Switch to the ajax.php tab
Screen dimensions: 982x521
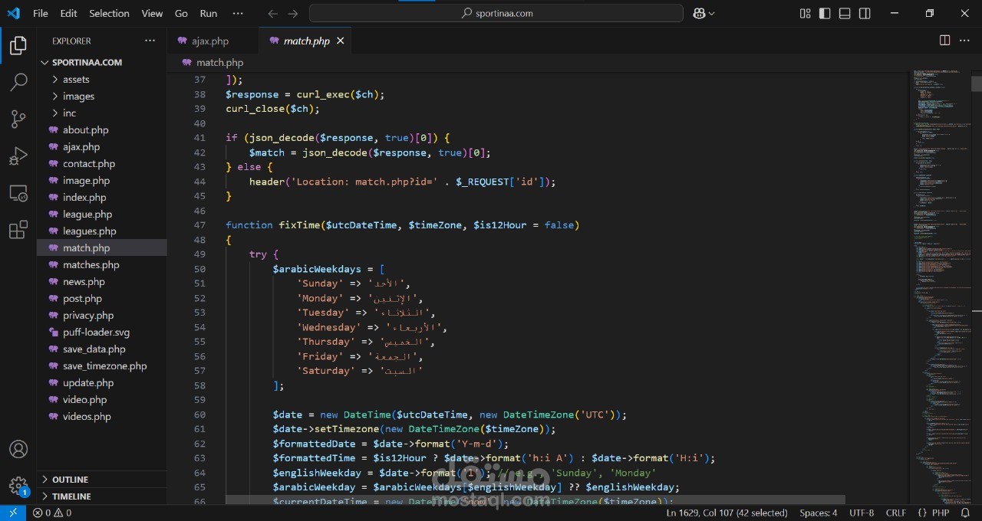click(x=210, y=41)
